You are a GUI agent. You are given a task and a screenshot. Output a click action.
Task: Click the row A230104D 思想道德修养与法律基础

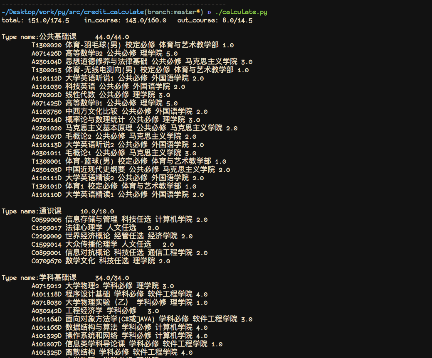pyautogui.click(x=142, y=61)
